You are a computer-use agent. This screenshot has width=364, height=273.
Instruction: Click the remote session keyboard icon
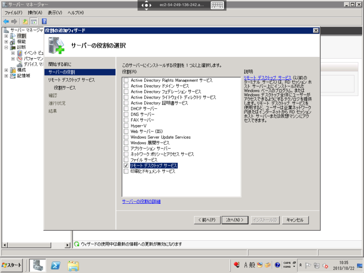(x=217, y=5)
